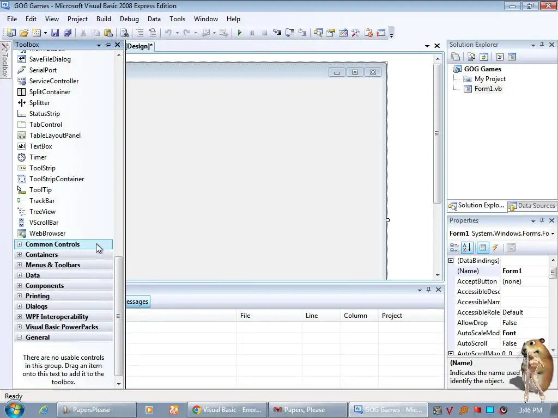Toggle auto-hide pin on Solution Explorer

pyautogui.click(x=542, y=45)
